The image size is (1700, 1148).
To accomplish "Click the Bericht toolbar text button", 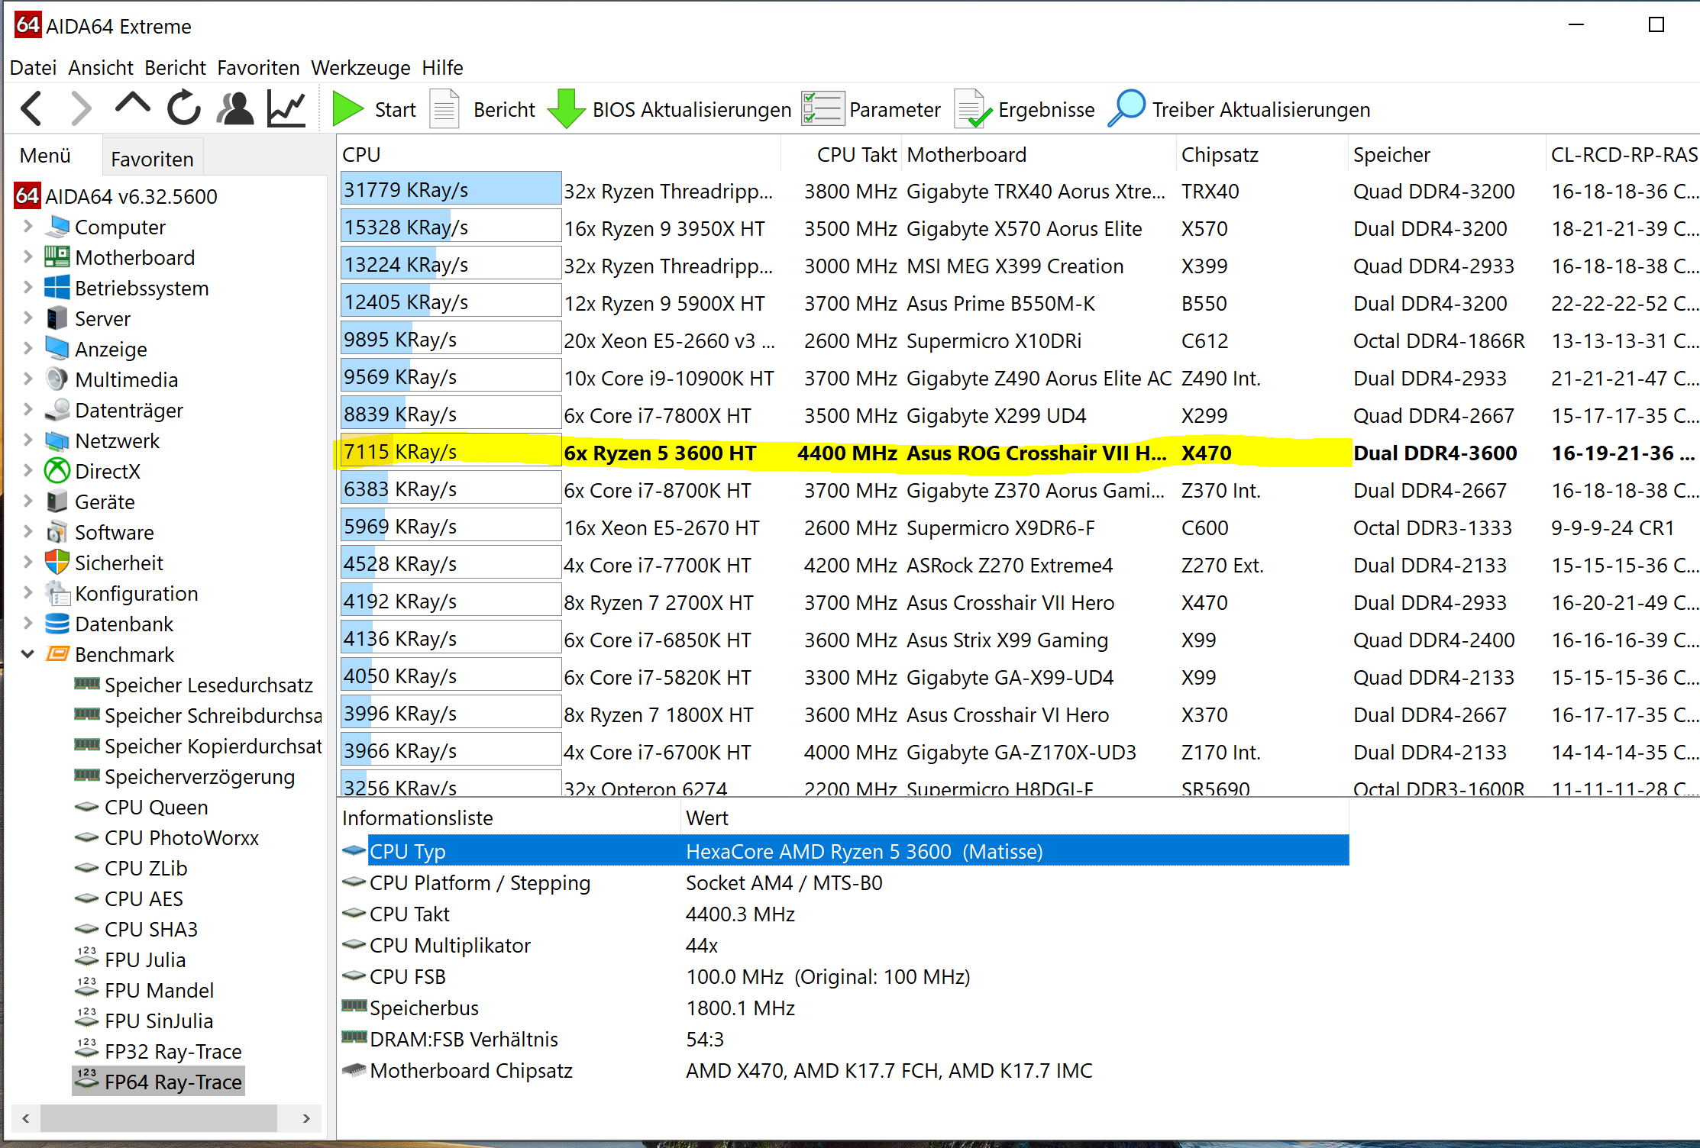I will (x=504, y=109).
